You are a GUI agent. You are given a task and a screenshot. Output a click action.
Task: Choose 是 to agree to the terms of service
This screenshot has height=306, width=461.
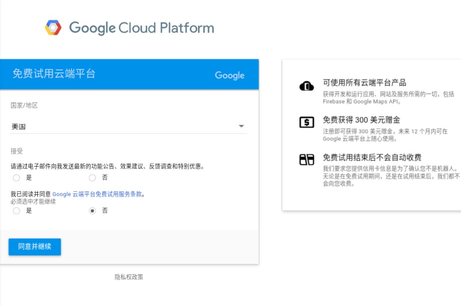[x=16, y=211]
